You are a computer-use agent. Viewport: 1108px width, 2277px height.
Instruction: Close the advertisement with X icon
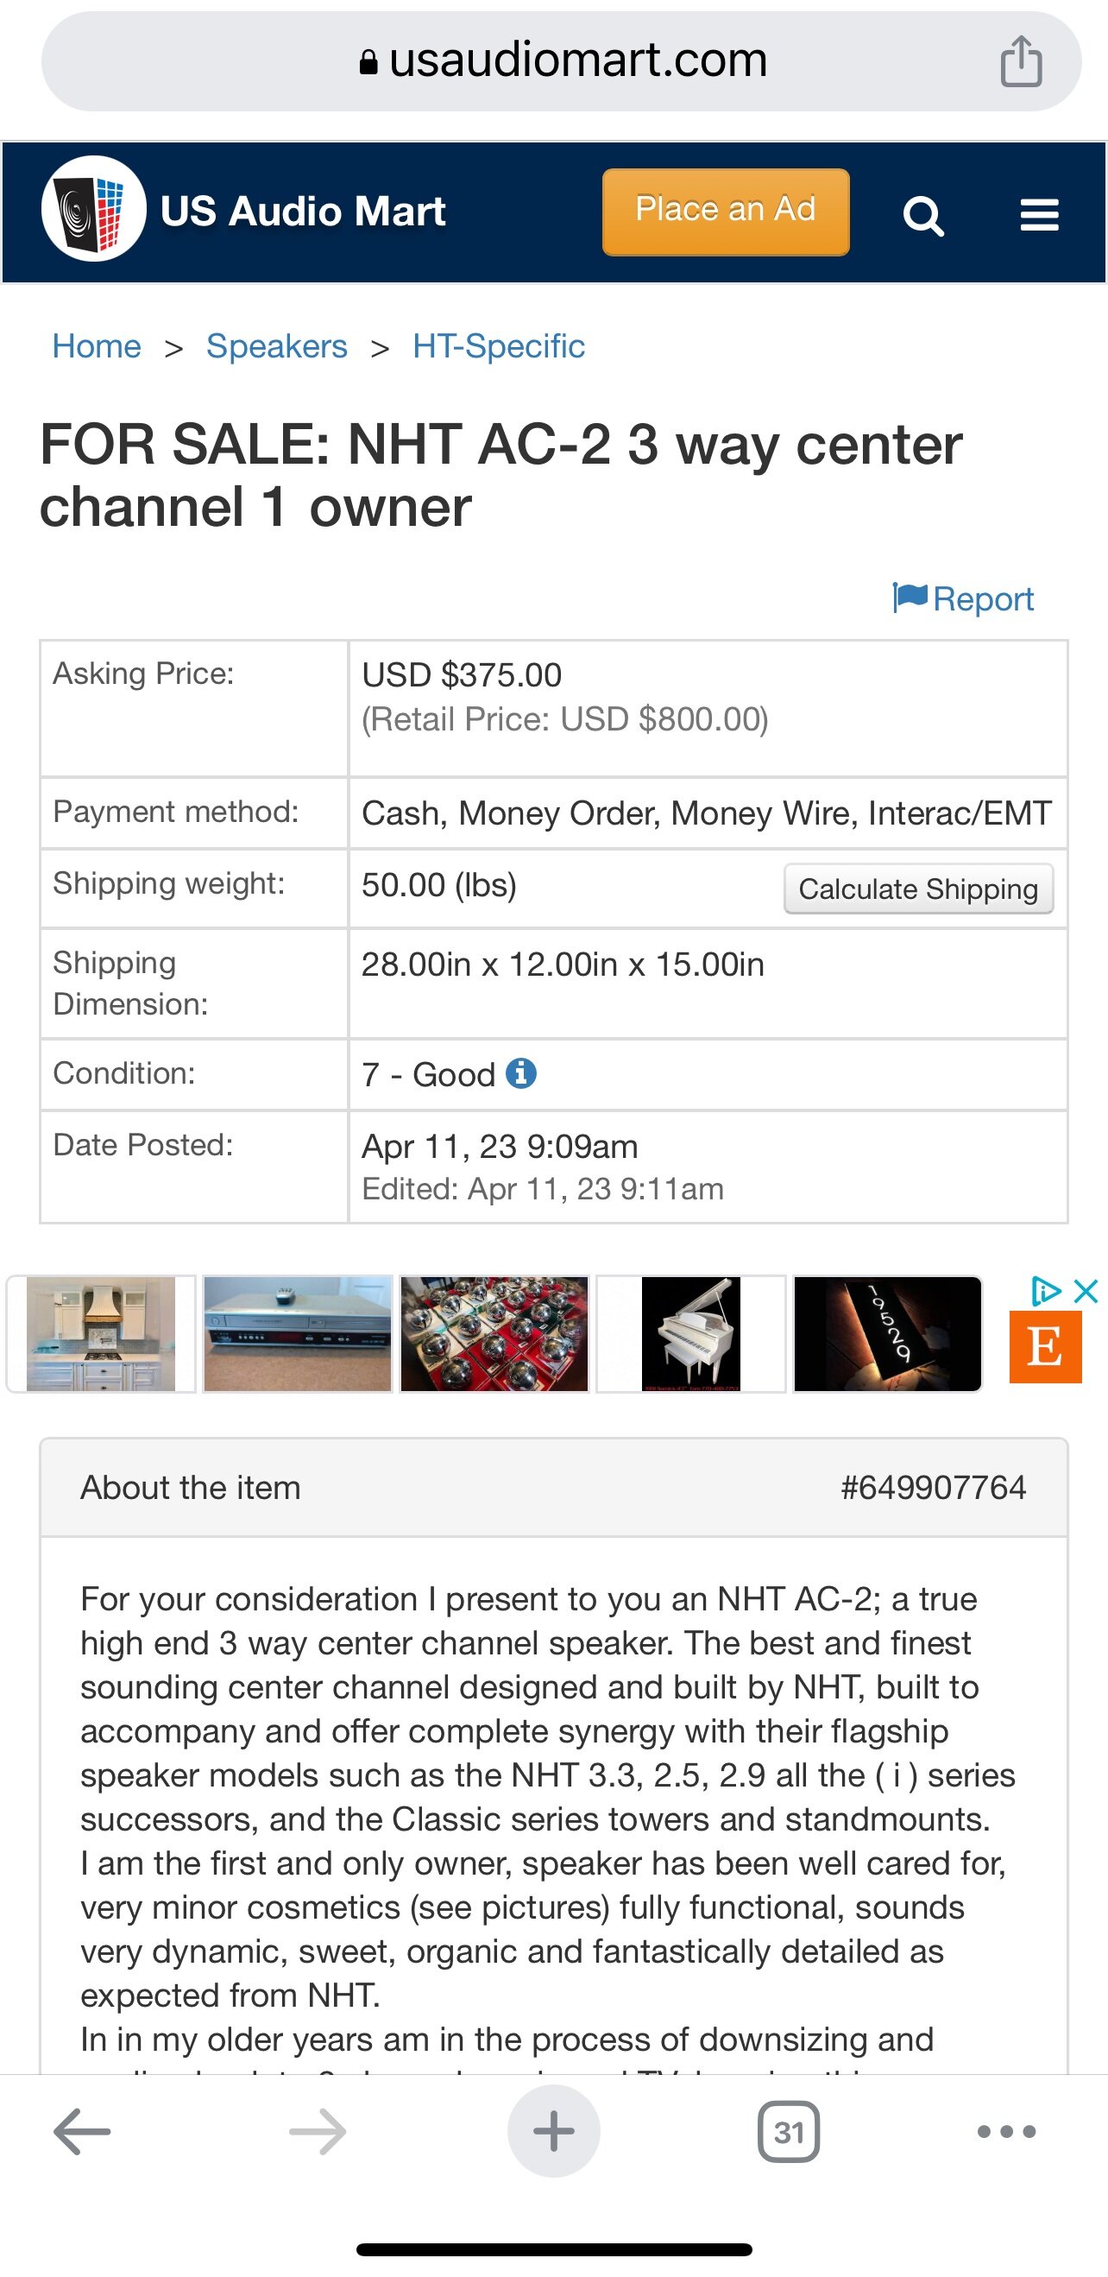[1086, 1291]
